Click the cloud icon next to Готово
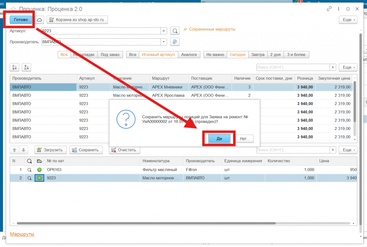 (39, 20)
